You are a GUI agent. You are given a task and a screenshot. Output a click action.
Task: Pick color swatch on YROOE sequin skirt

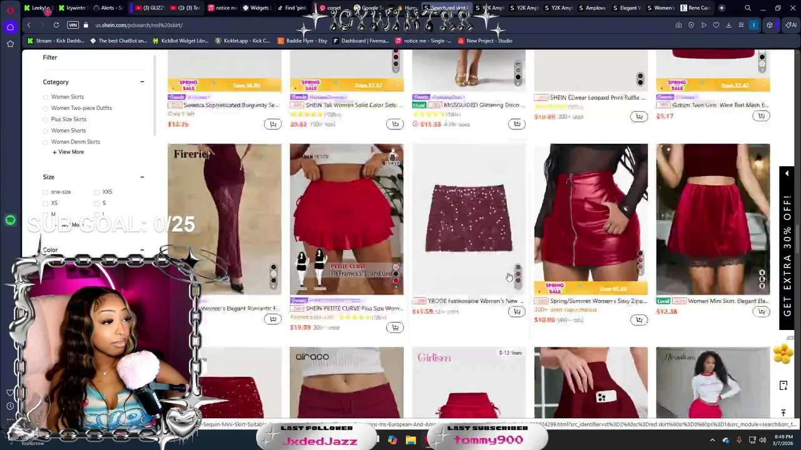point(518,274)
